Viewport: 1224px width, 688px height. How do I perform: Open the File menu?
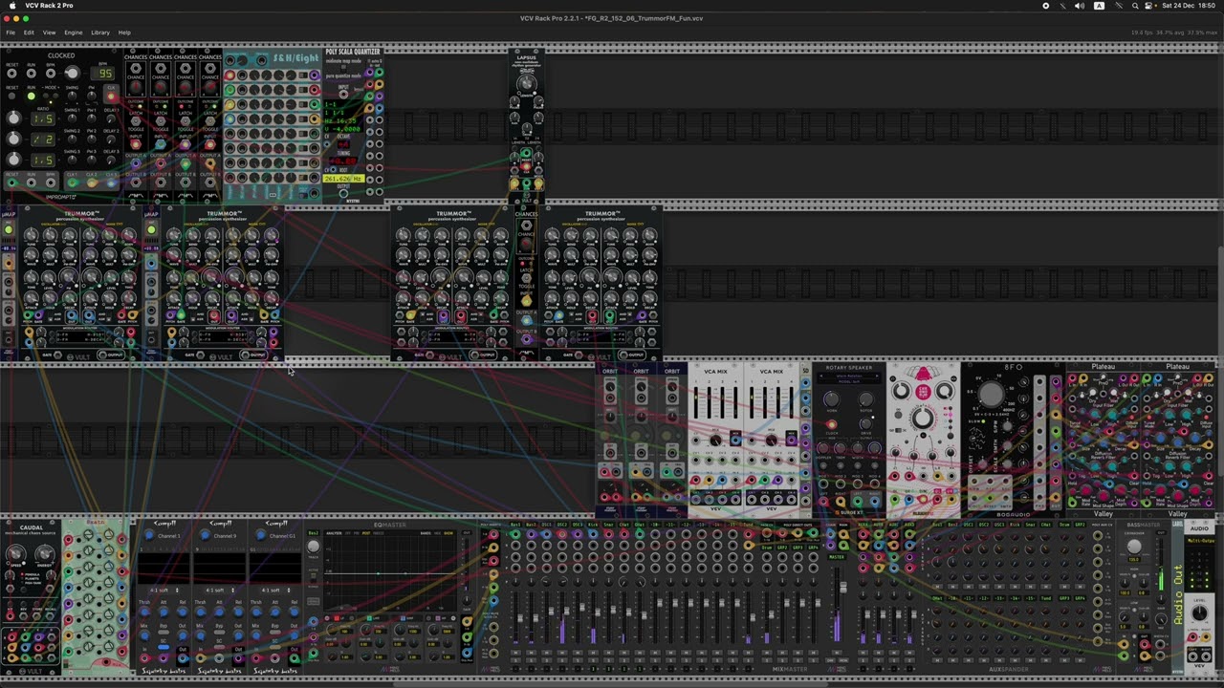click(x=11, y=32)
